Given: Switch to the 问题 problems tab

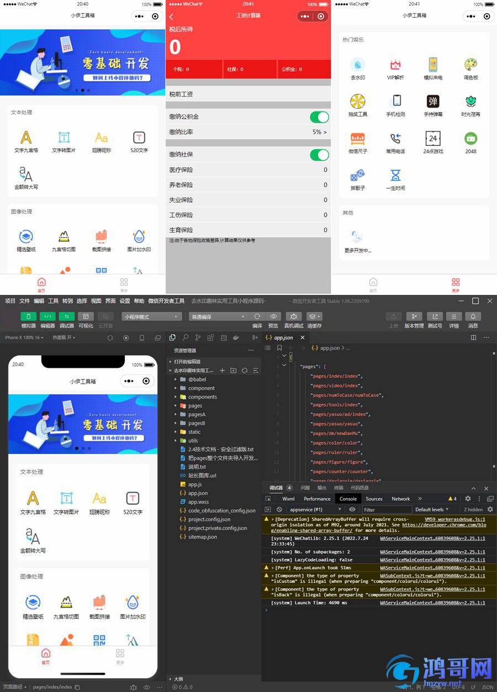Looking at the screenshot, I should [305, 488].
